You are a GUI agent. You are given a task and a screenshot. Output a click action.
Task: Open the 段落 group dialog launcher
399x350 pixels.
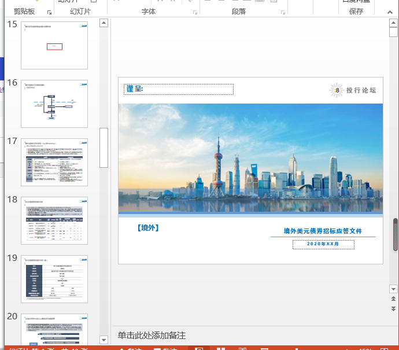[x=282, y=12]
